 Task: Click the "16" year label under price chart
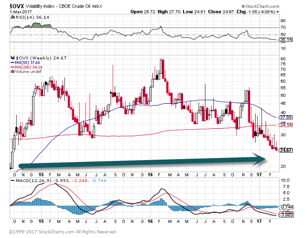point(150,175)
